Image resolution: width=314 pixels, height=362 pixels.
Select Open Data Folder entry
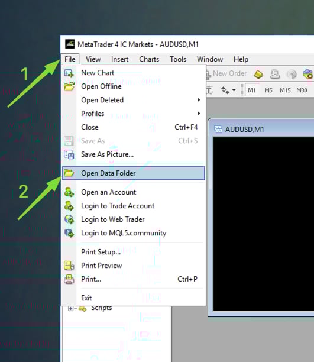coord(133,173)
